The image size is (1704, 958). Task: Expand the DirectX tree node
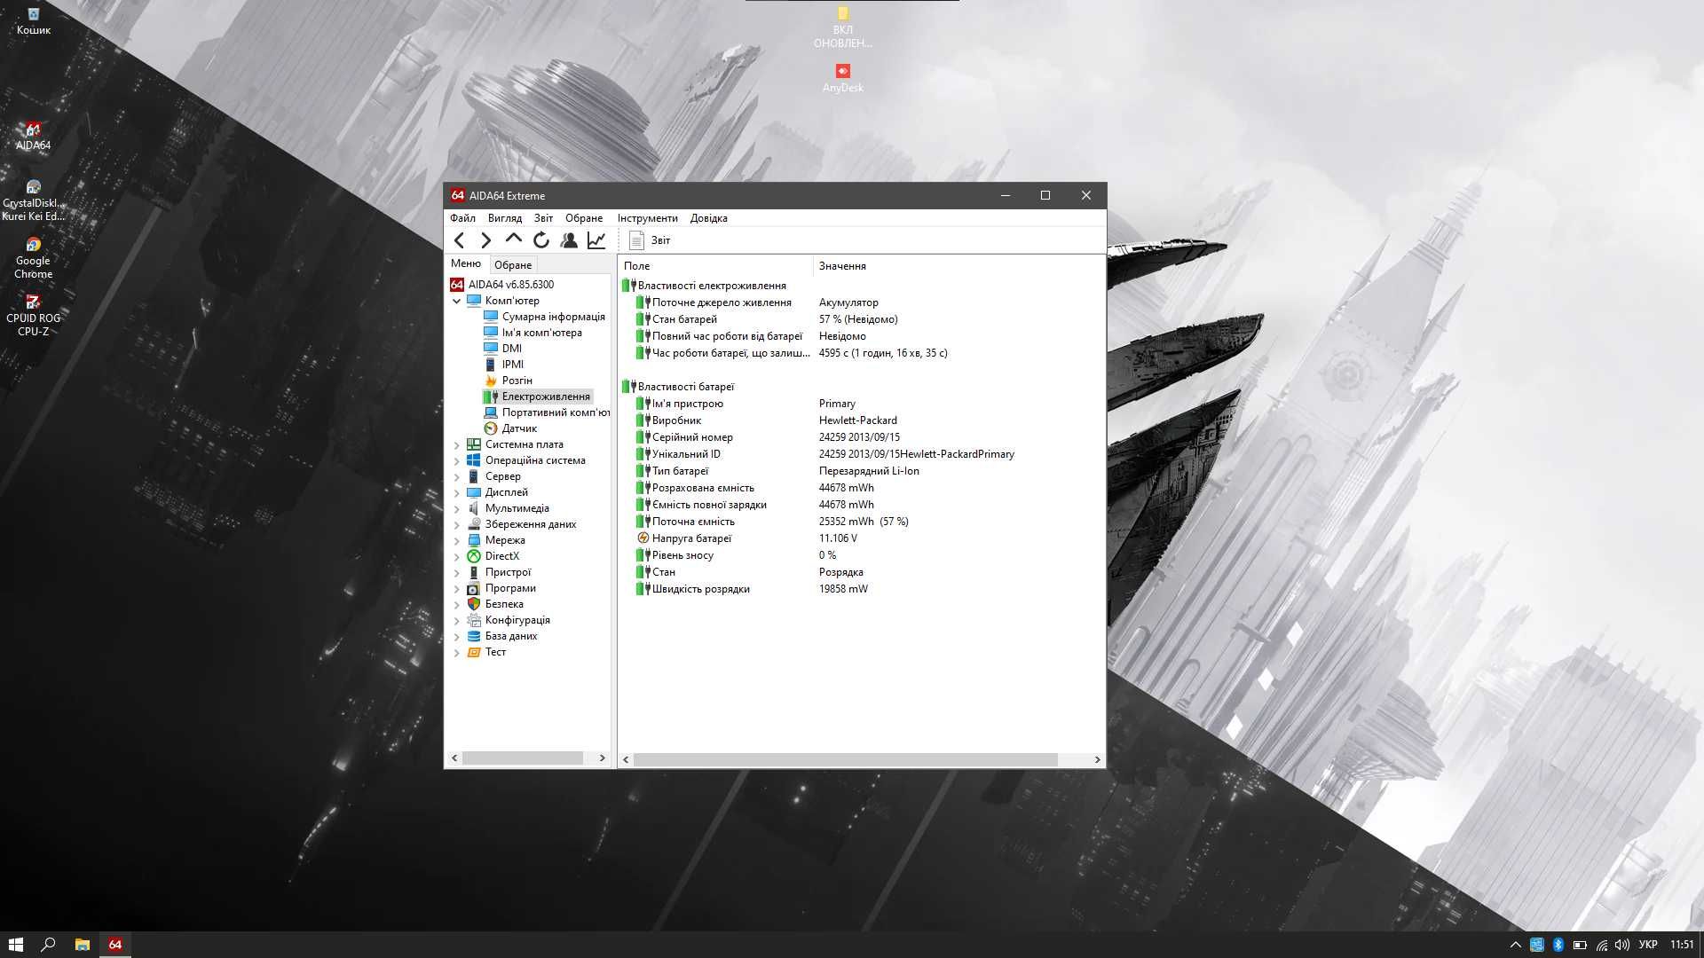pyautogui.click(x=457, y=556)
